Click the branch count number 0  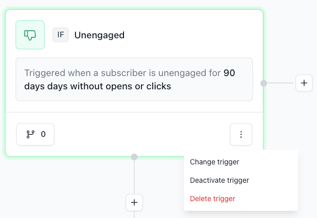click(x=43, y=134)
